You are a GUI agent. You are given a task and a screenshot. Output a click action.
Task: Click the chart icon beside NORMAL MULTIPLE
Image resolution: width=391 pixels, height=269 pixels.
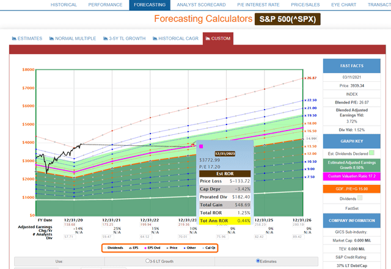click(51, 38)
